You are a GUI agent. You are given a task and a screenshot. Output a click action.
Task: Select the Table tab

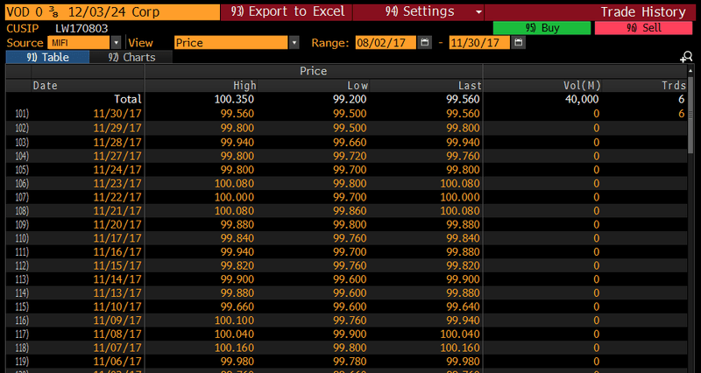coord(48,57)
